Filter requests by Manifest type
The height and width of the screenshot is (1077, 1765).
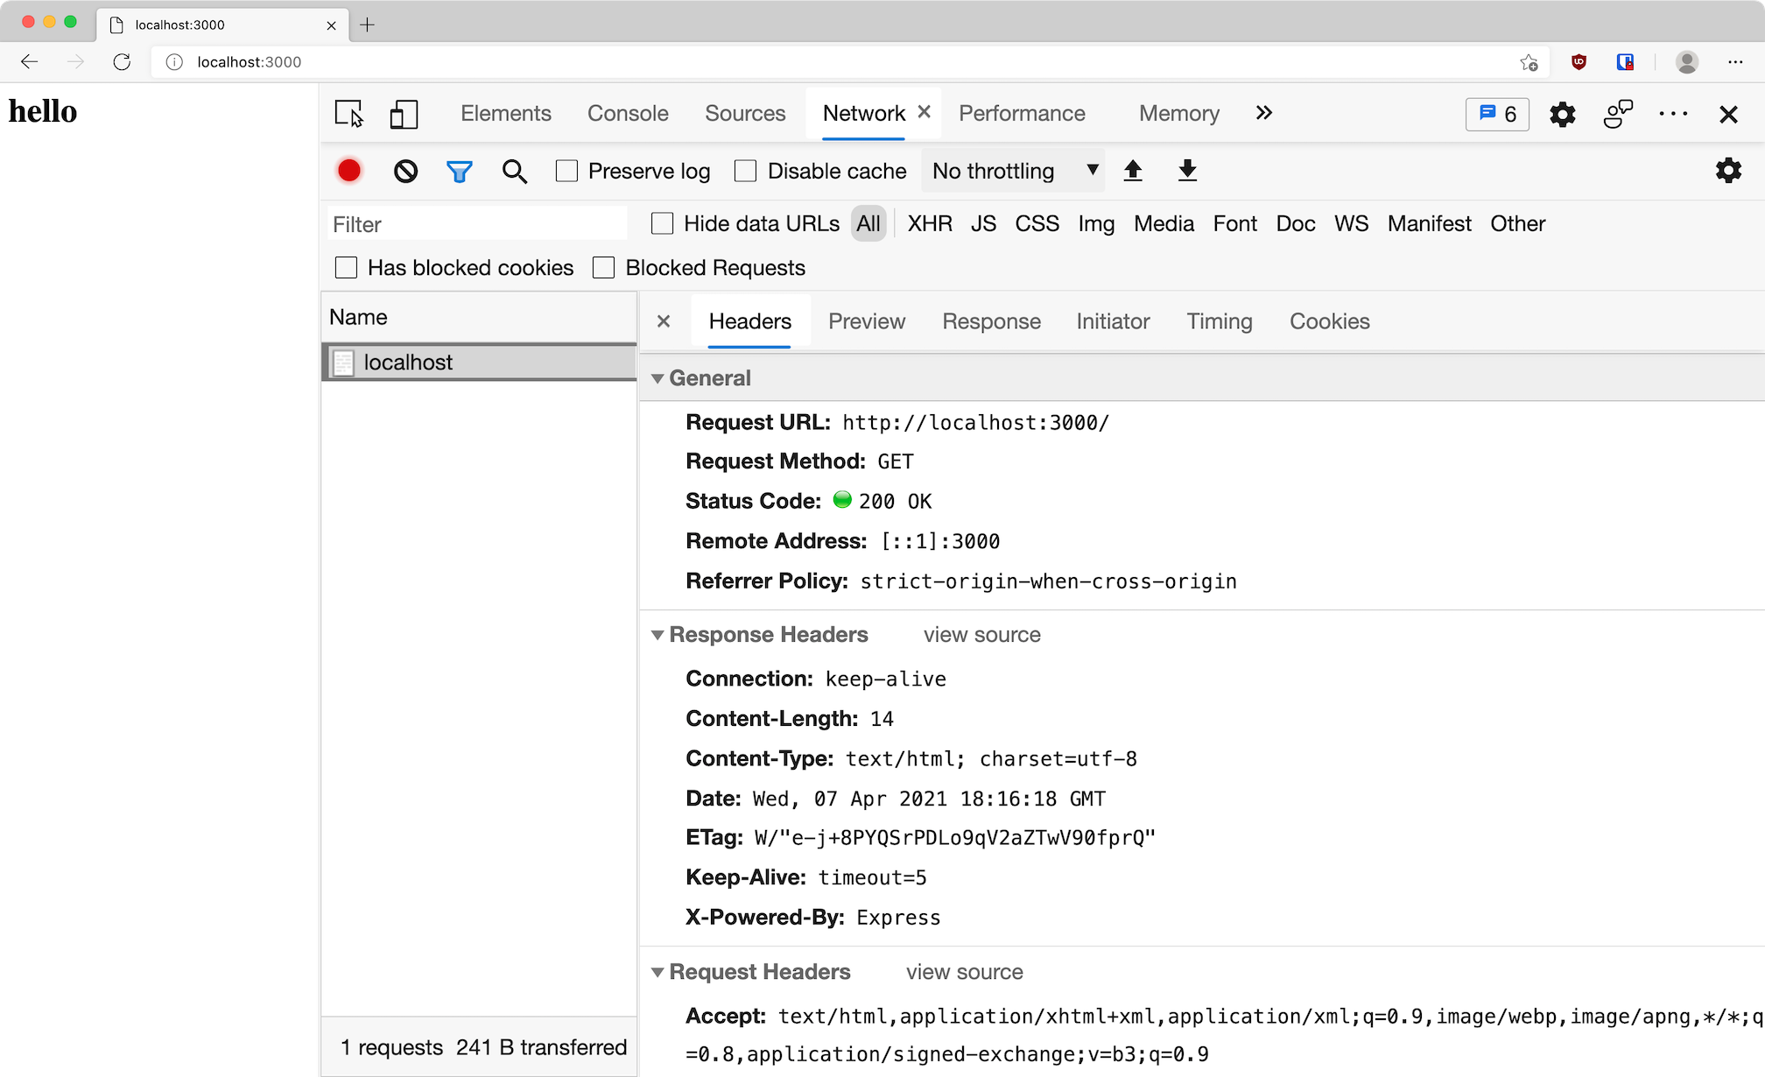1429,223
